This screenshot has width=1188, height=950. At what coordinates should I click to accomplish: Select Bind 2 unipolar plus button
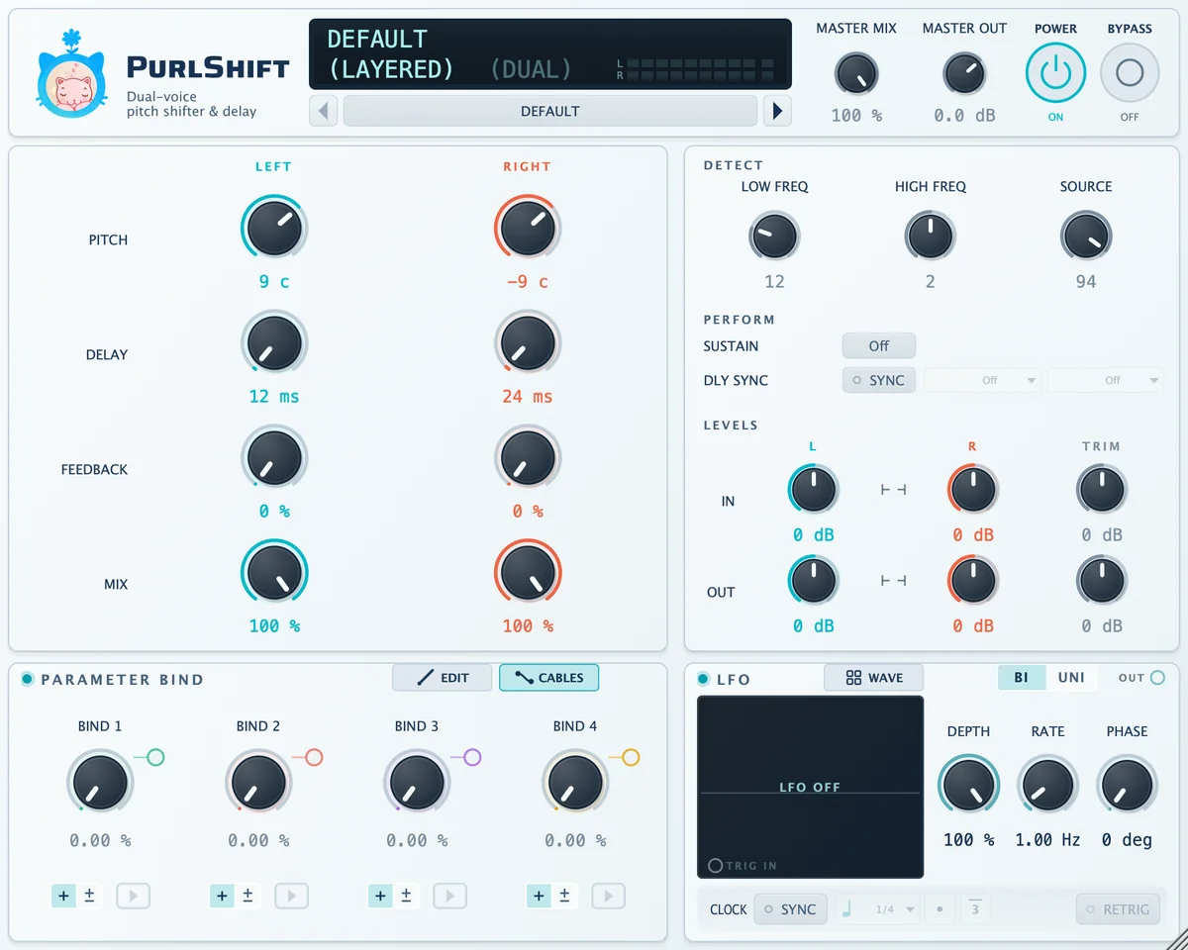[x=222, y=897]
